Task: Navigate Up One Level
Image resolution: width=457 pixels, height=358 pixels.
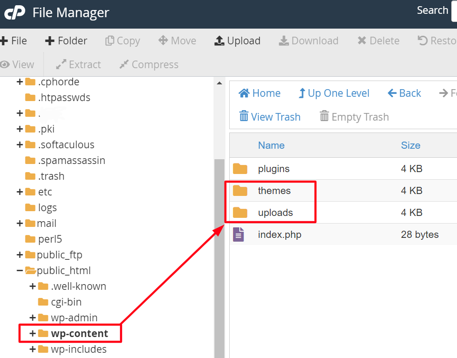Action: [x=334, y=93]
